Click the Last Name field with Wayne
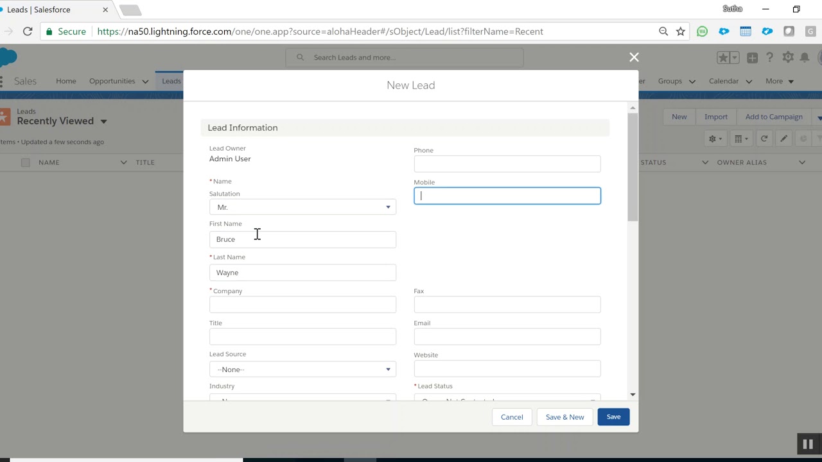This screenshot has width=822, height=462. pos(302,273)
